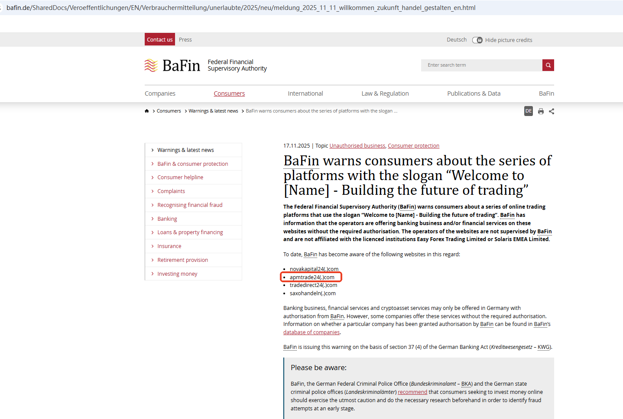This screenshot has width=623, height=419.
Task: Open the Consumers main navigation menu
Action: [229, 93]
